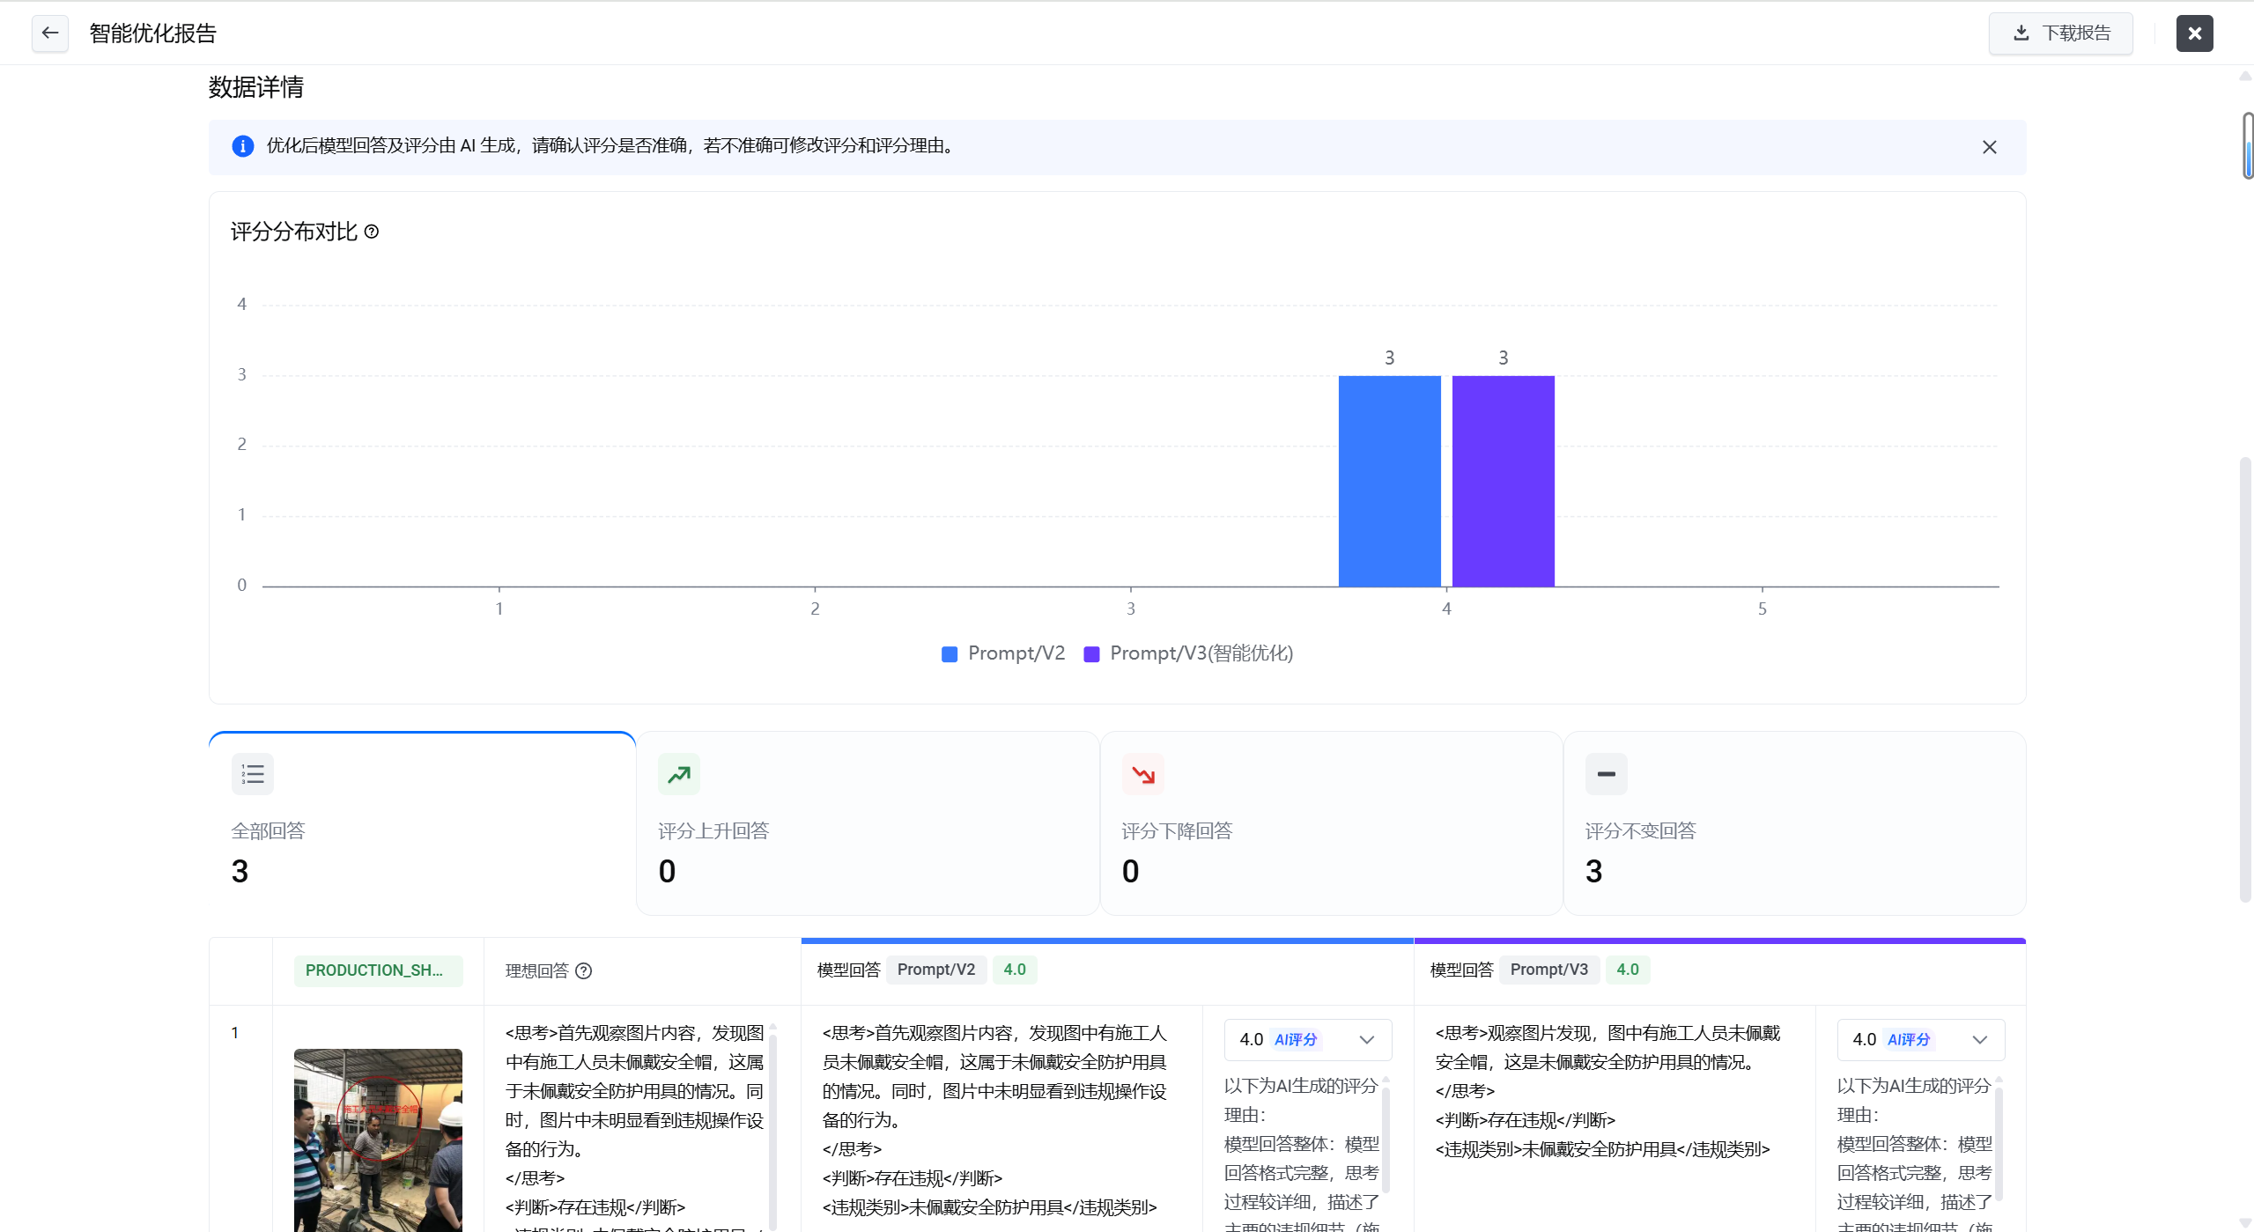Click help icon beside 评分分布对比
This screenshot has height=1232, width=2254.
point(372,232)
